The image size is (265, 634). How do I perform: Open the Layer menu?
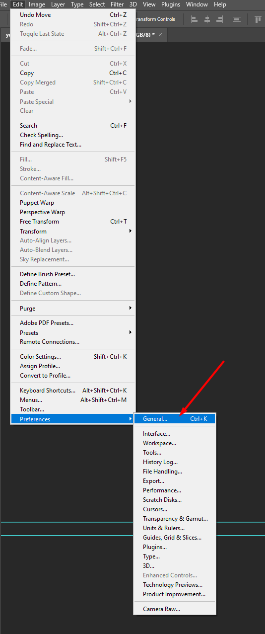[58, 4]
